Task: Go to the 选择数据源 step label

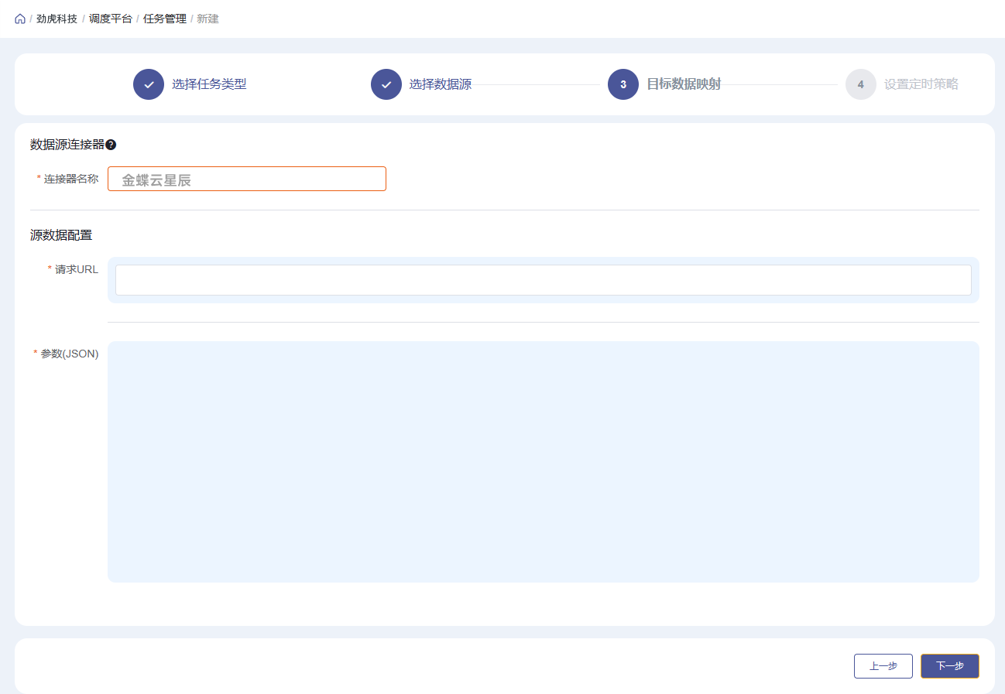Action: (440, 84)
